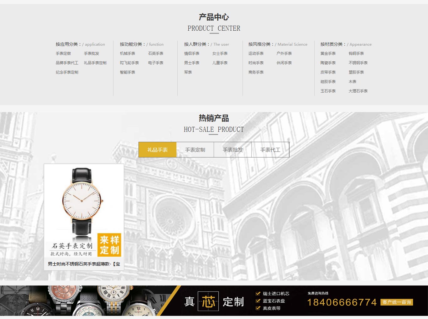Toggle the 瑞士进口机芯 checkmark
The width and height of the screenshot is (428, 319).
[x=258, y=294]
